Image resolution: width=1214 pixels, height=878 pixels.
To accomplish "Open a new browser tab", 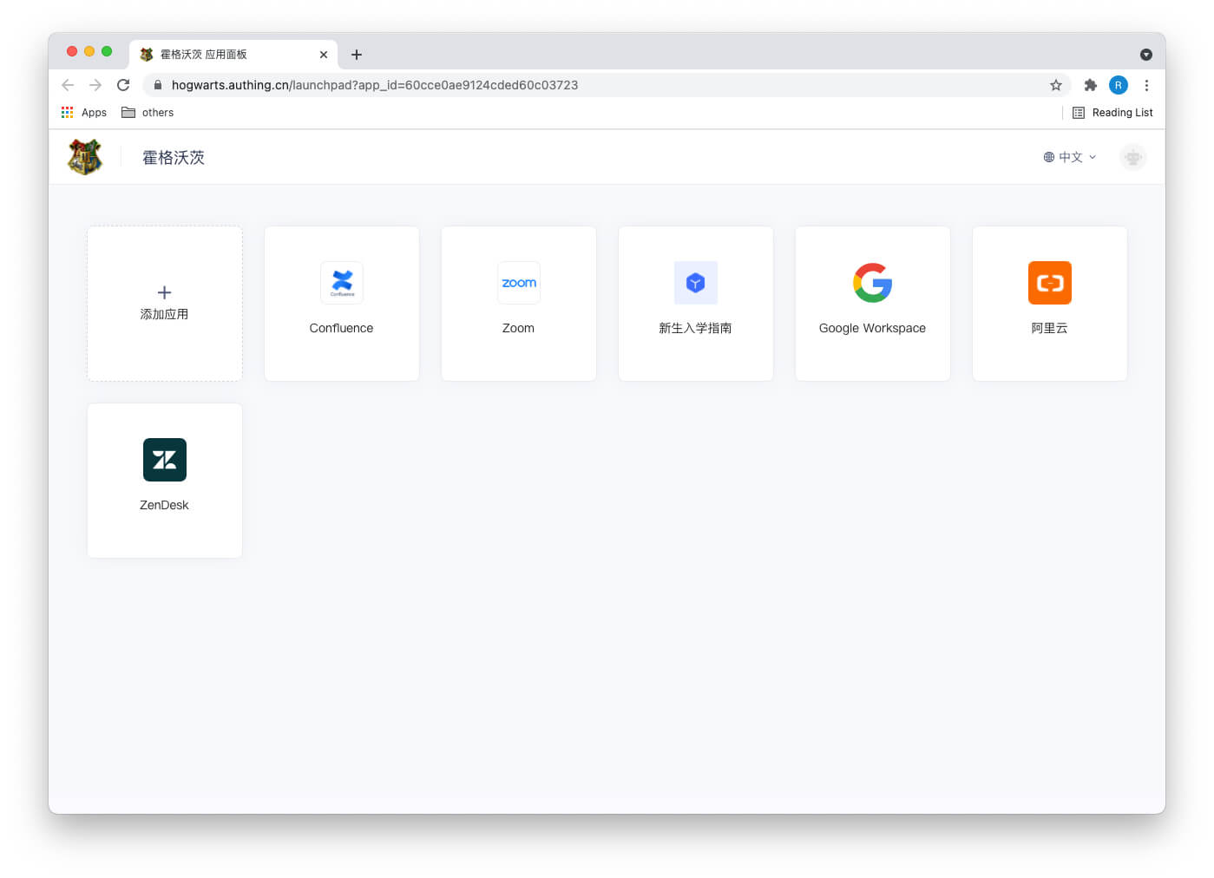I will pyautogui.click(x=356, y=55).
